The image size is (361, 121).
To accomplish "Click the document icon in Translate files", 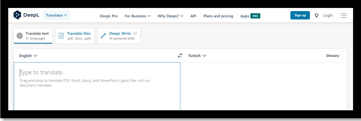I will (61, 36).
